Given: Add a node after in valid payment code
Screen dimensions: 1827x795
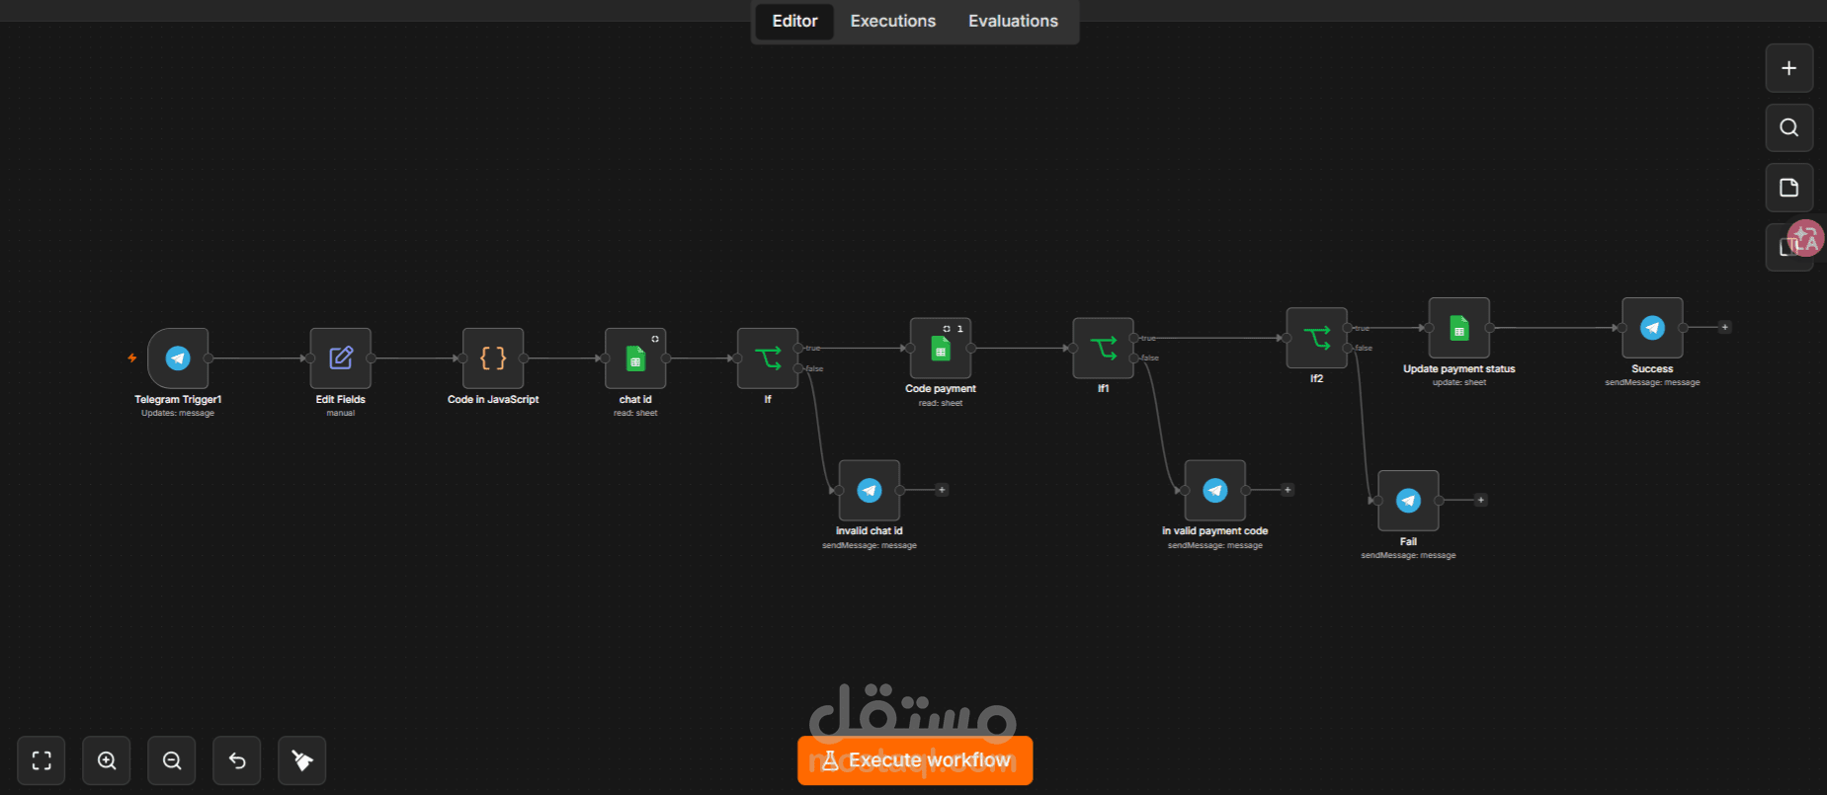Looking at the screenshot, I should point(1287,490).
